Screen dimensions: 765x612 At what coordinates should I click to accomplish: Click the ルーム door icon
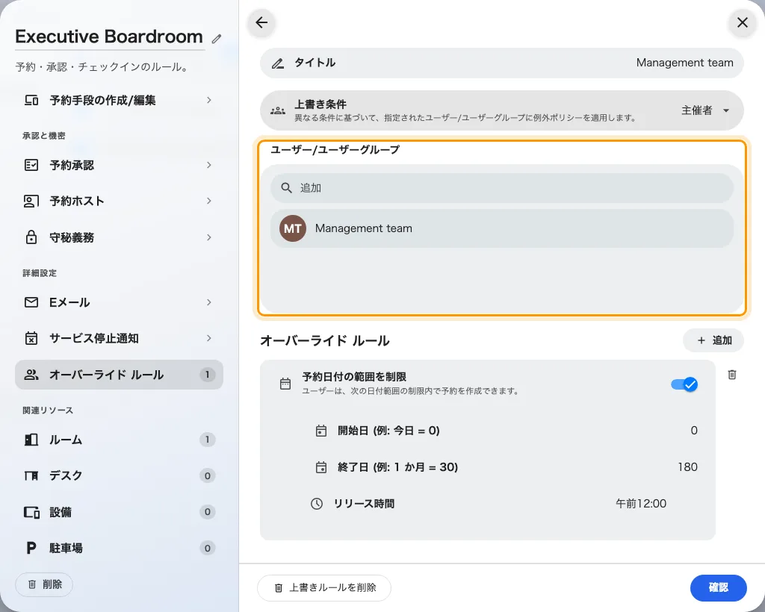tap(31, 440)
